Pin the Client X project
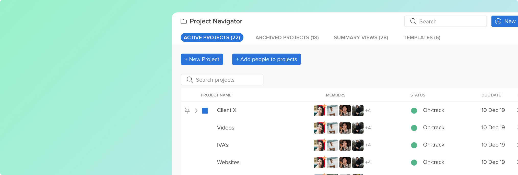 (x=187, y=110)
